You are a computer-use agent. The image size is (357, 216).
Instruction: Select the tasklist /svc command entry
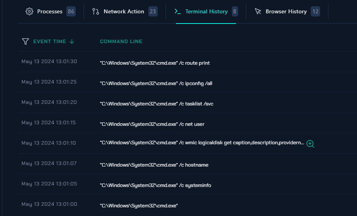coord(157,103)
